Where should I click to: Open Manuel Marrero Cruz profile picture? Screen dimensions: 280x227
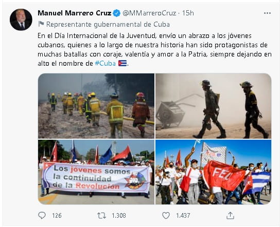[21, 20]
